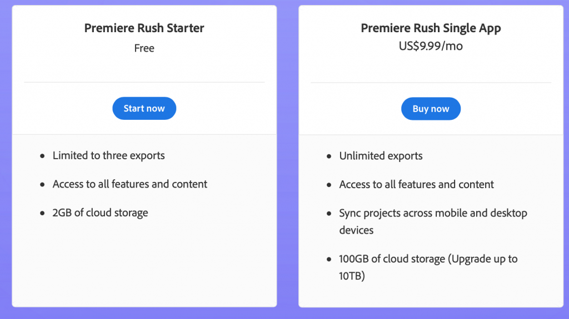Click the bullet beside Limited to three exports
Screen dimensions: 569x319
pyautogui.click(x=42, y=156)
